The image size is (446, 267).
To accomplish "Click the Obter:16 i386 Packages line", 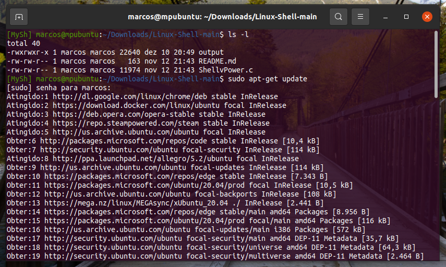I will (186, 229).
